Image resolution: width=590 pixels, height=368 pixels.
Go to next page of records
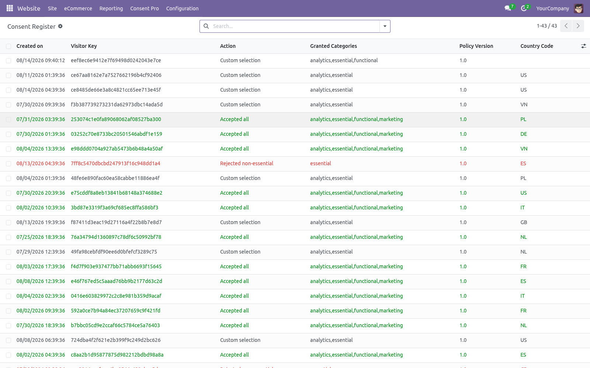point(578,26)
